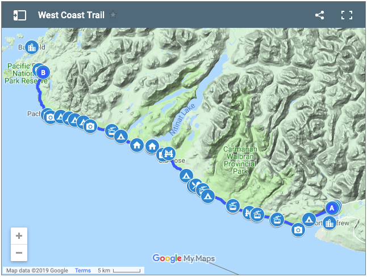Select the building marker at Port Renfrew
This screenshot has width=367, height=277.
(x=330, y=222)
